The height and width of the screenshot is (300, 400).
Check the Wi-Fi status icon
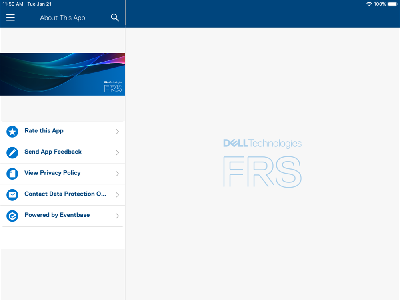click(369, 4)
